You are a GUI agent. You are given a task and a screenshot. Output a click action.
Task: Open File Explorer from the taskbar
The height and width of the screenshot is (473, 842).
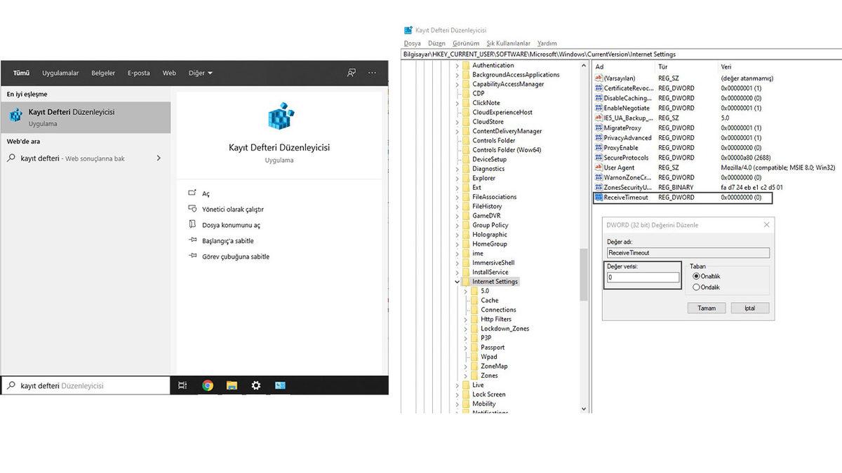point(232,385)
